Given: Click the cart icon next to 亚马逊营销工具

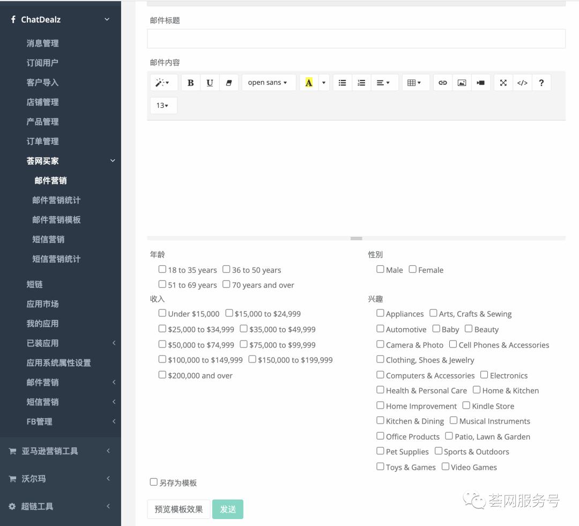Looking at the screenshot, I should [x=12, y=451].
